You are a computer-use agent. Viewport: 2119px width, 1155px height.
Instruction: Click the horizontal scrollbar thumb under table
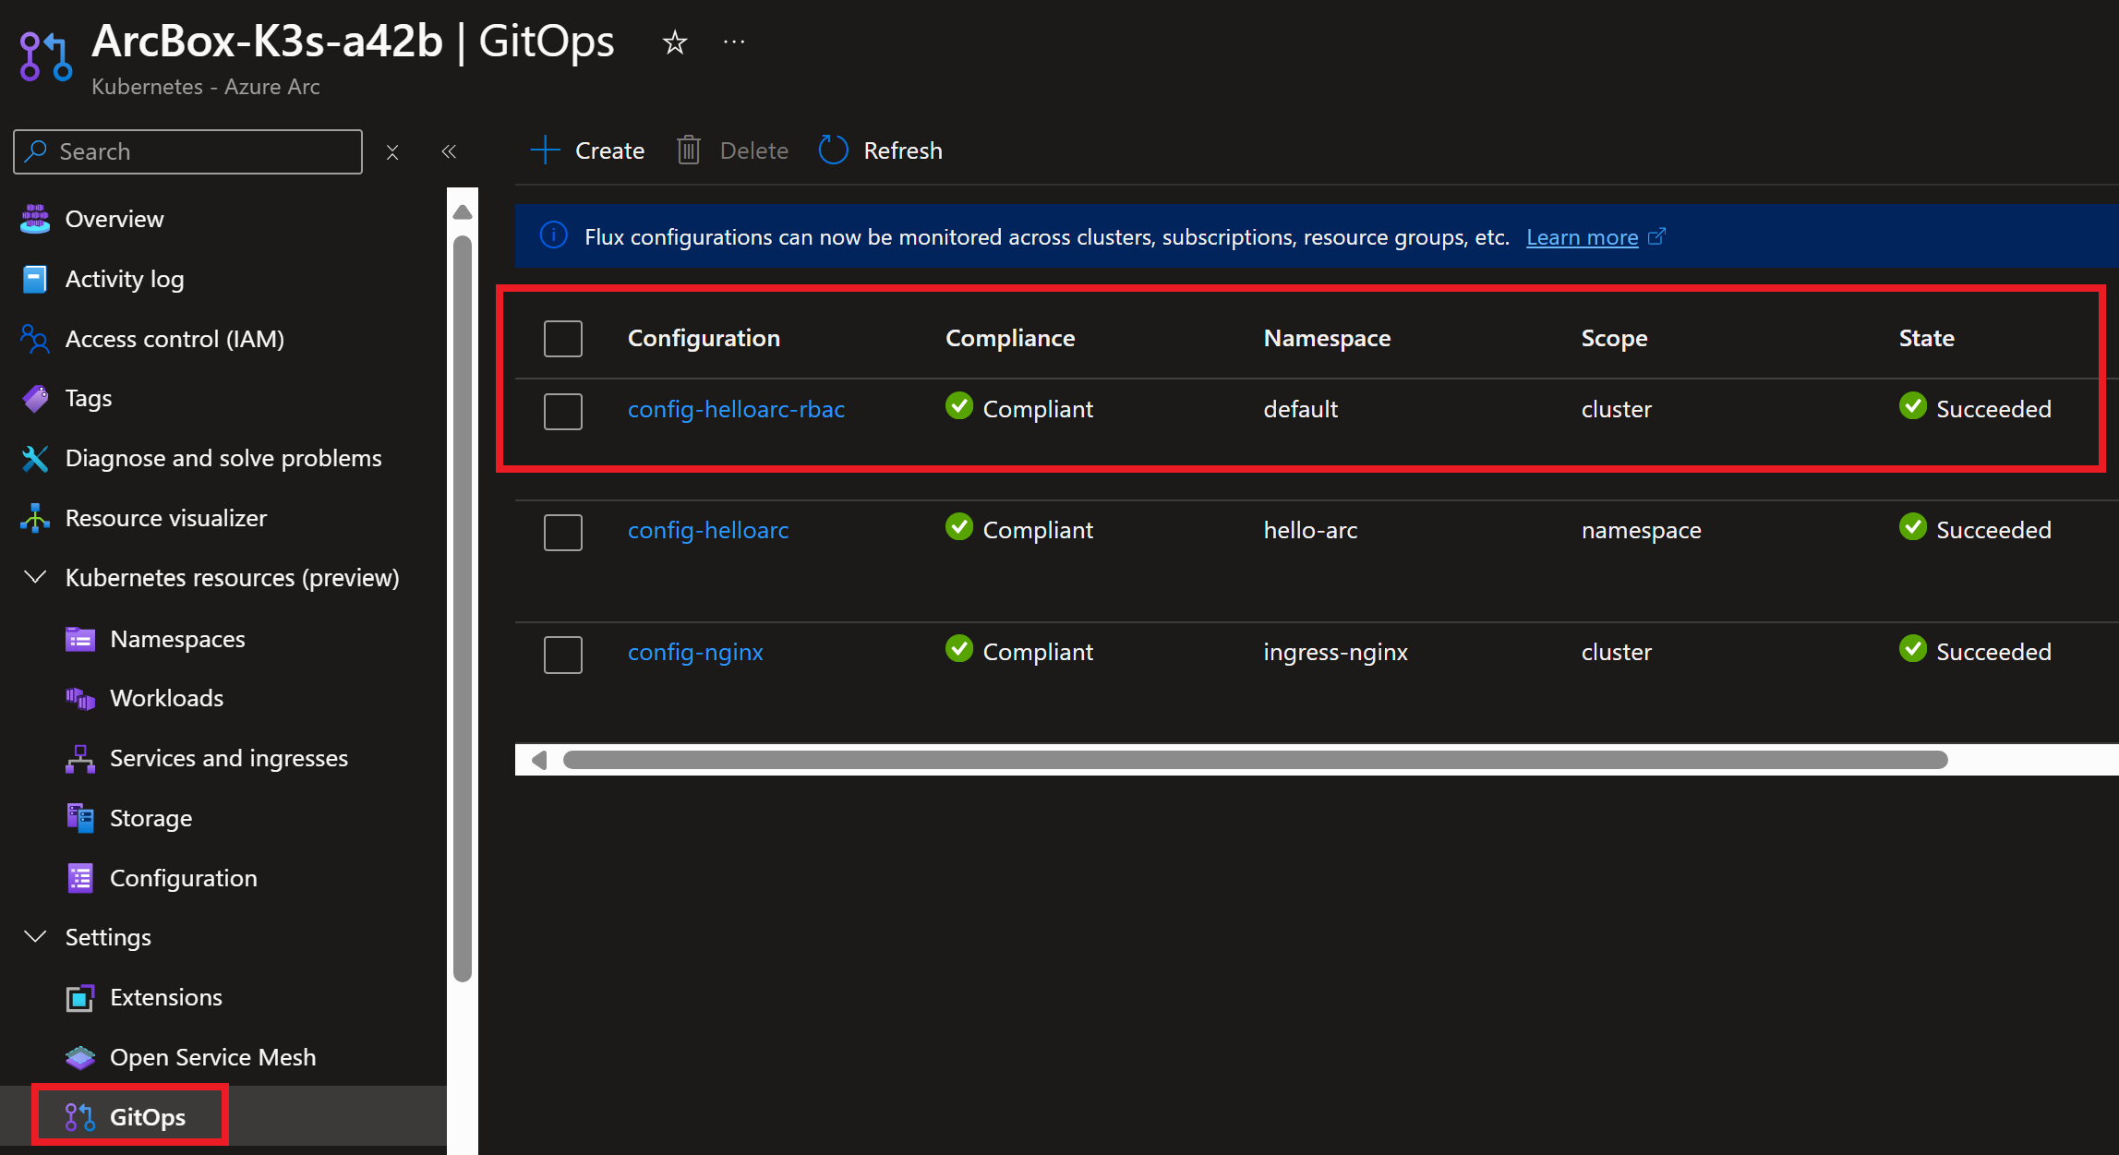[x=1255, y=760]
